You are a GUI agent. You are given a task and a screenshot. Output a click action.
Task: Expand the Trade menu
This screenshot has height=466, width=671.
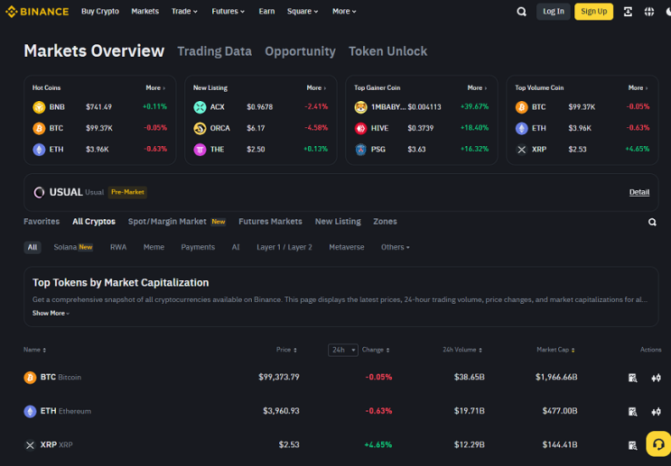click(184, 12)
